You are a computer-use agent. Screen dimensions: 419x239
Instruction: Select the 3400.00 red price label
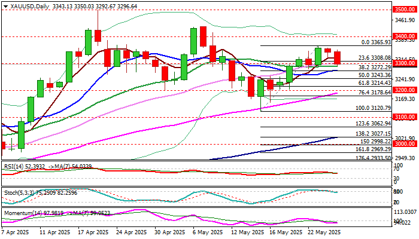pyautogui.click(x=405, y=36)
